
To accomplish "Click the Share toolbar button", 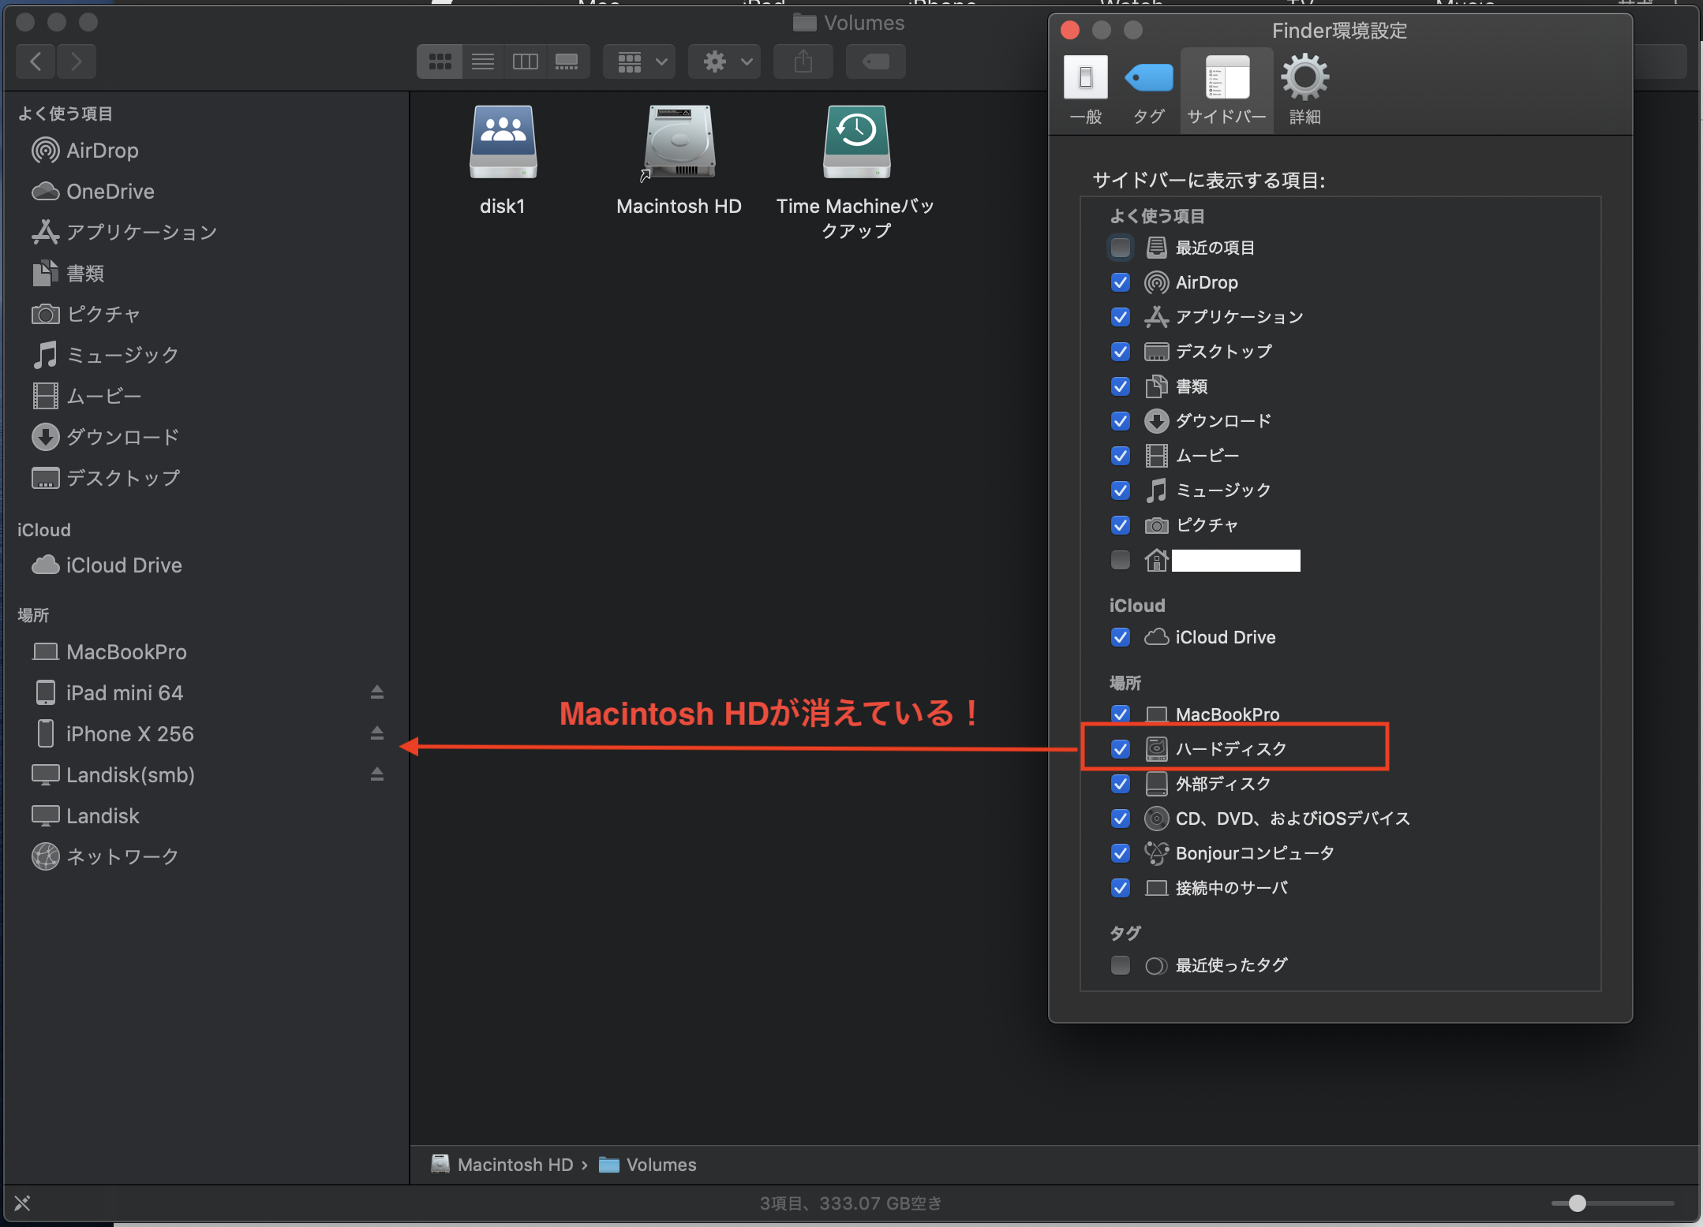I will pos(803,62).
